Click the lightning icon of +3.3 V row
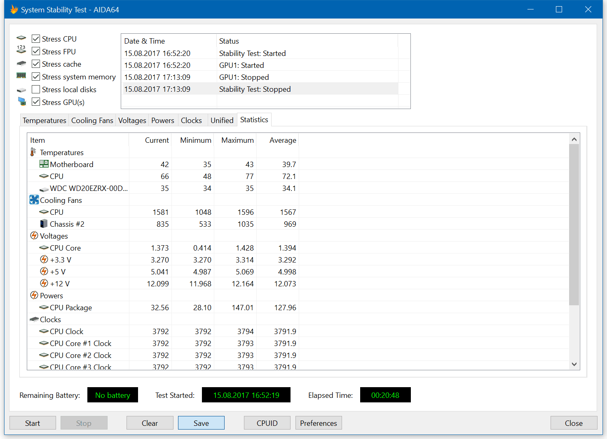The height and width of the screenshot is (439, 607). 44,259
